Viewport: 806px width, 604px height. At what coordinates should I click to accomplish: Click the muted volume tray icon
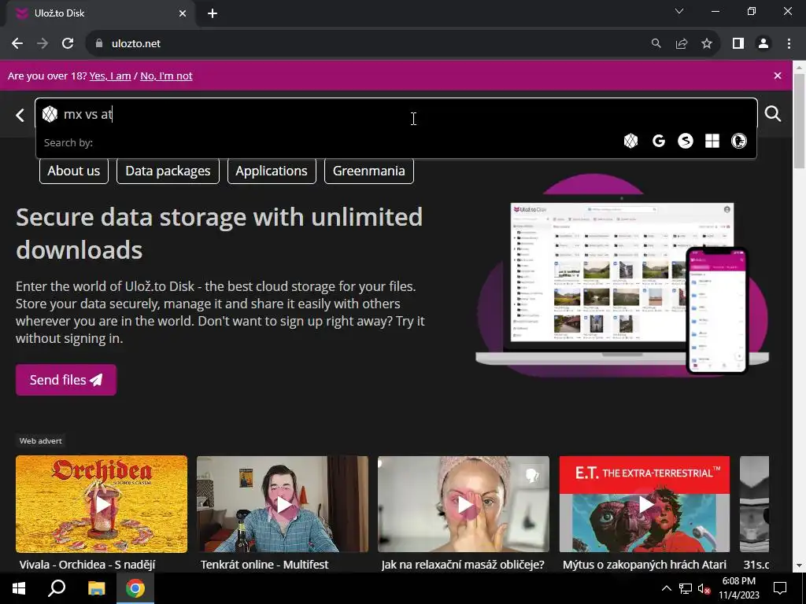(704, 588)
